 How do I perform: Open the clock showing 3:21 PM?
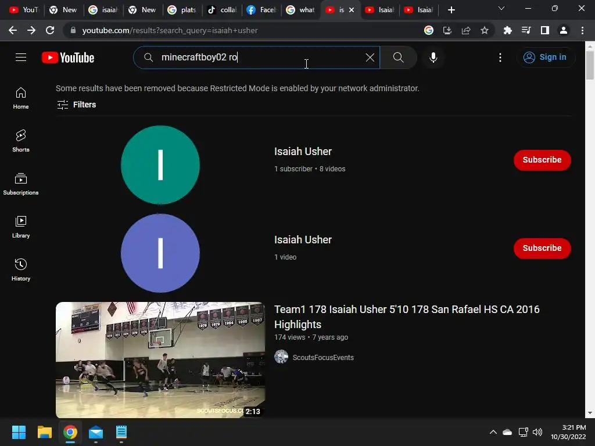(568, 432)
